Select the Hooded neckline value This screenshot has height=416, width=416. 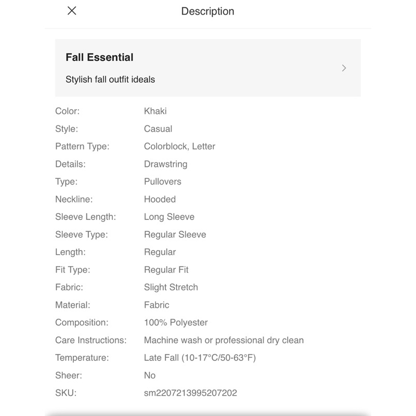pyautogui.click(x=160, y=199)
